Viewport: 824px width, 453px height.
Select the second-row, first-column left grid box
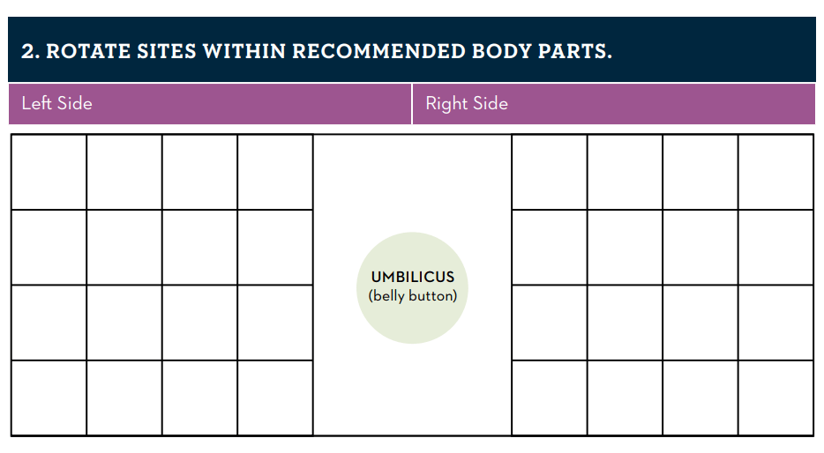click(49, 248)
